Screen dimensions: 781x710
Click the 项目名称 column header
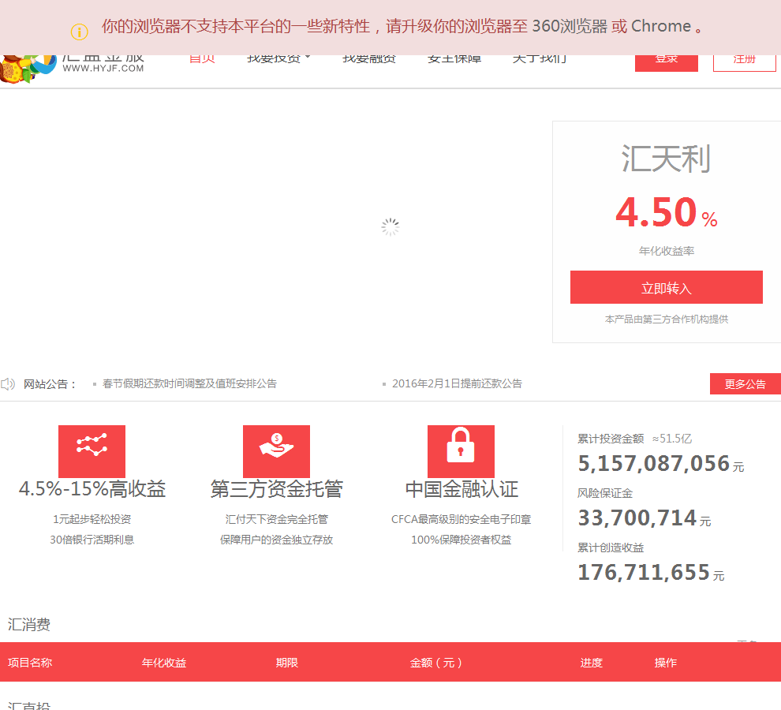(x=30, y=663)
